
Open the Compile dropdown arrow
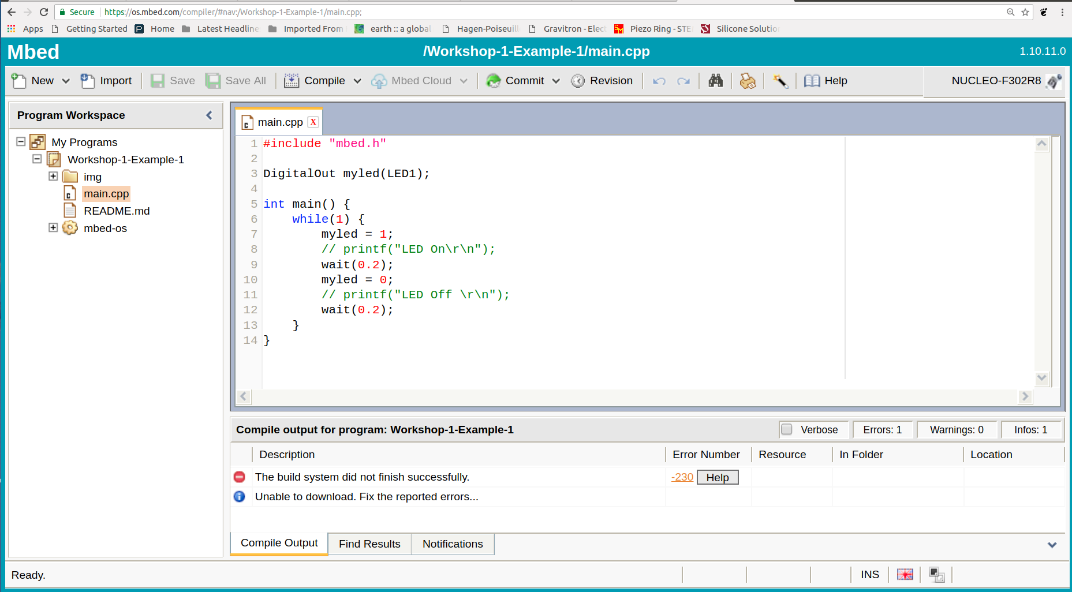pos(357,81)
